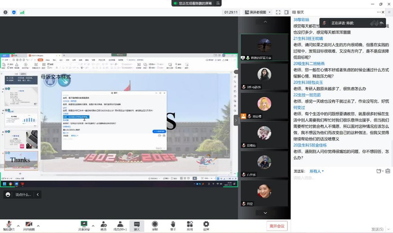Viewport: 393px width, 233px height.
Task: Click the meeting info icon at top left
Action: (5, 12)
